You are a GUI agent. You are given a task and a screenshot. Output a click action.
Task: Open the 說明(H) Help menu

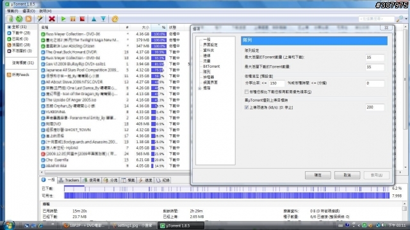(45, 11)
